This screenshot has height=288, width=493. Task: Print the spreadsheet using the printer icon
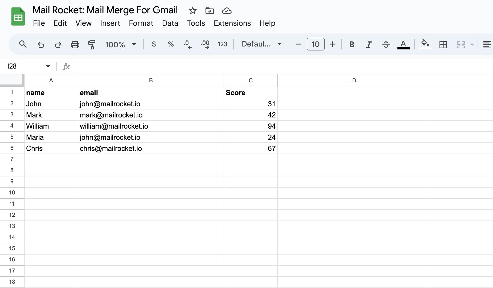[75, 44]
